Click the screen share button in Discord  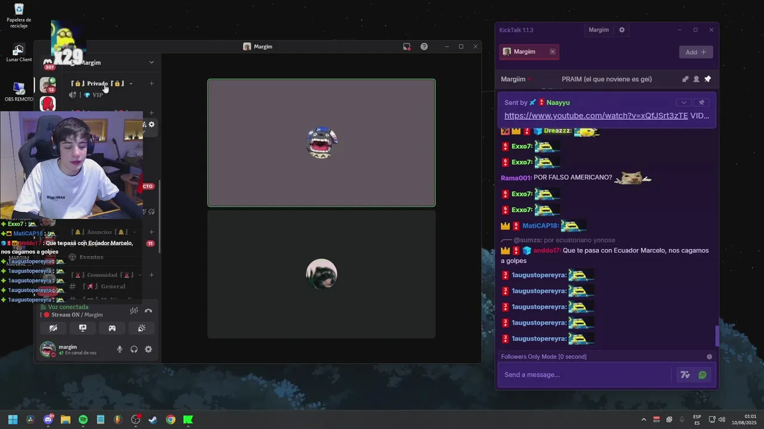point(82,328)
